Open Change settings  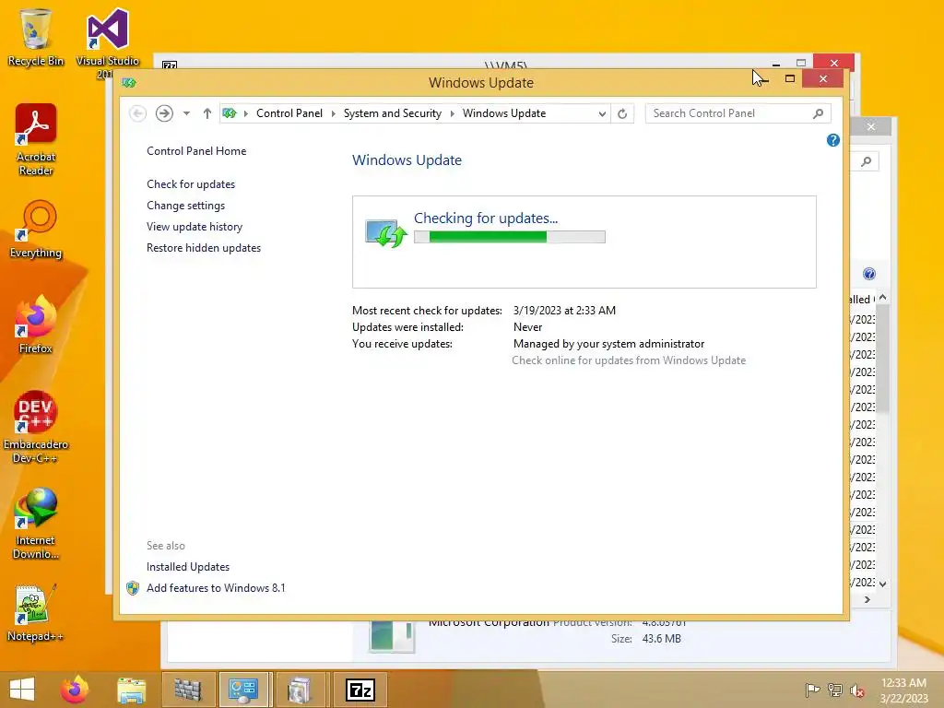click(185, 206)
